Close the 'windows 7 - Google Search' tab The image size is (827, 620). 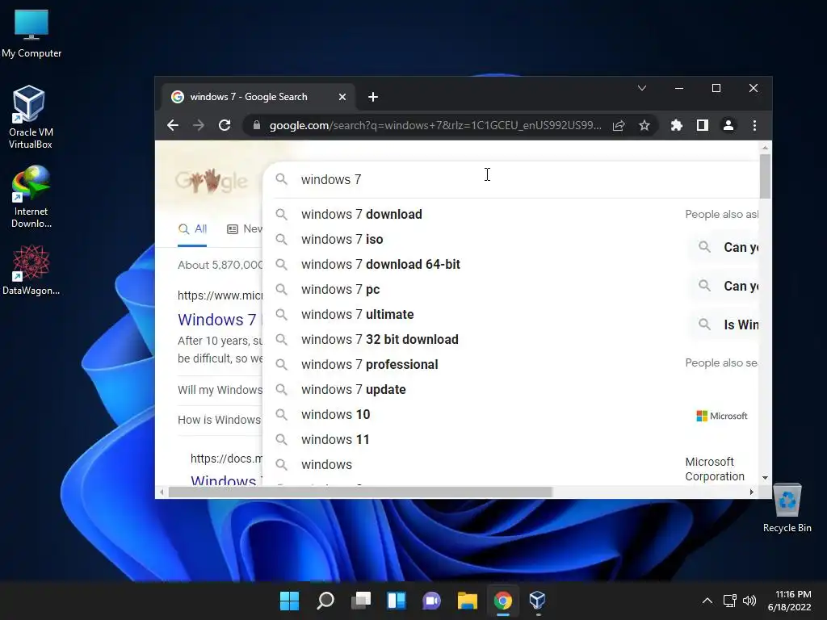pos(342,97)
